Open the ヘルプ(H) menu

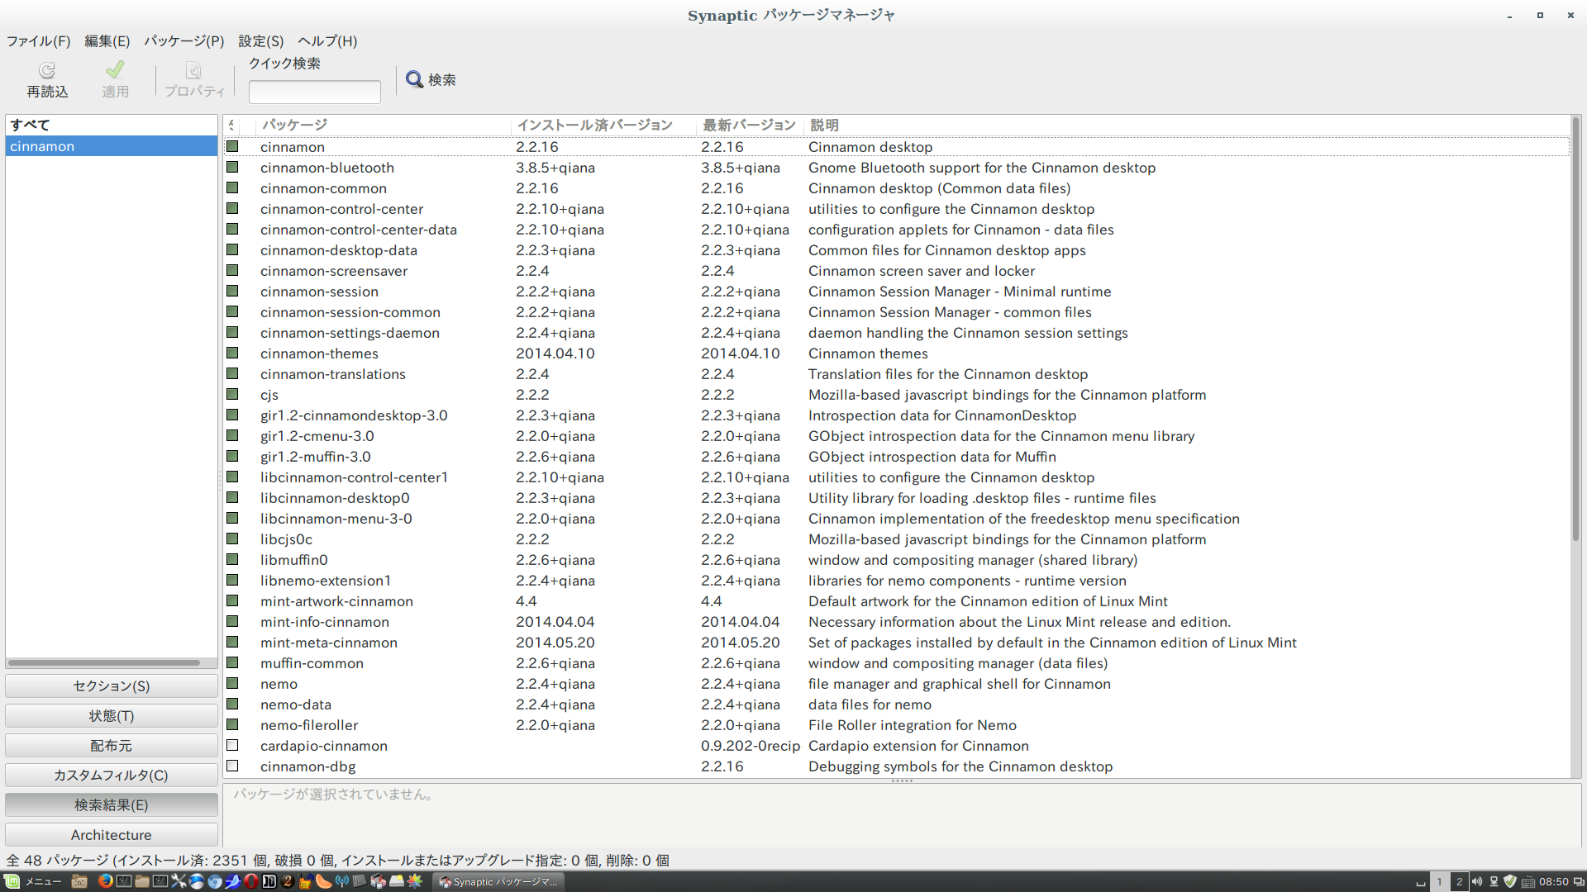(x=327, y=40)
